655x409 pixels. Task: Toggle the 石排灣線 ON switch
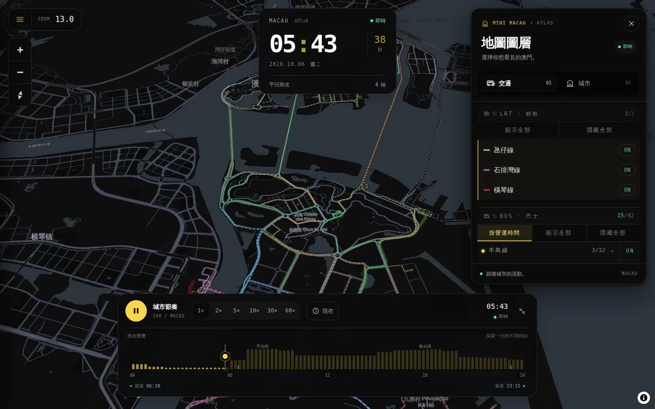pyautogui.click(x=627, y=170)
